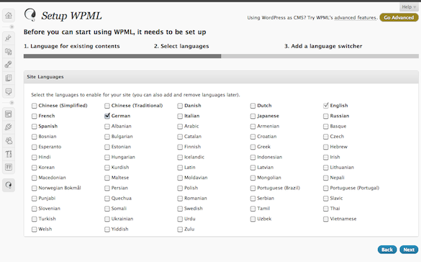Tick the Indonesian checkbox
421x262 pixels.
253,158
